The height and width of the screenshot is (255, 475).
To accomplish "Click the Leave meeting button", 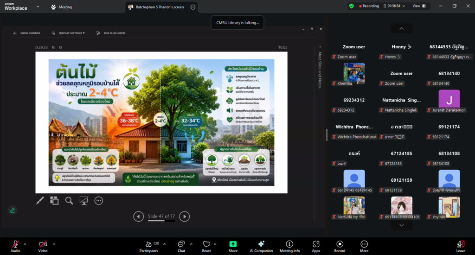I will click(x=461, y=246).
